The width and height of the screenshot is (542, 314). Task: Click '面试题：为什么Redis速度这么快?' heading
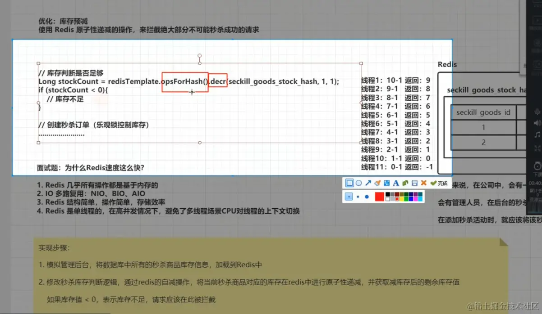click(x=91, y=168)
